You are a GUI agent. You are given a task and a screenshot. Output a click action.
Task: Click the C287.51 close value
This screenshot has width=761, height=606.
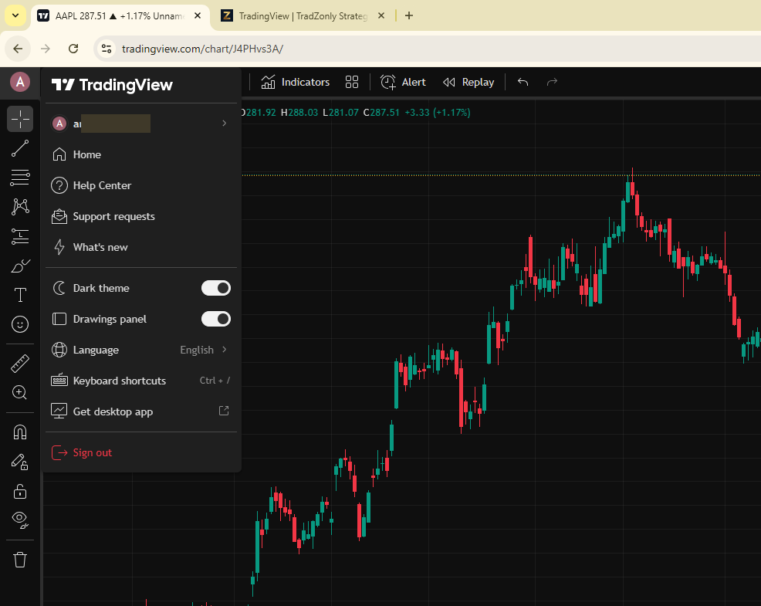pyautogui.click(x=381, y=113)
